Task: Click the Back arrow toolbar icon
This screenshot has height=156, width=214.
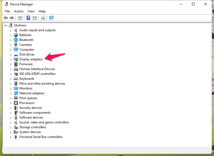Action: (6, 18)
